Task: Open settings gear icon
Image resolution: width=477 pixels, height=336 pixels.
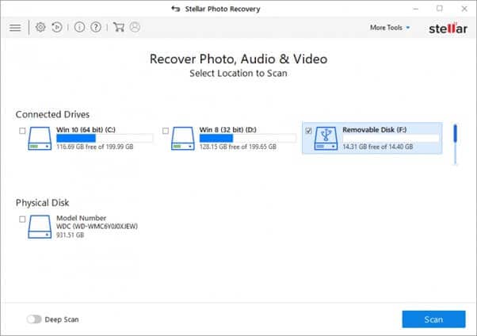Action: coord(40,28)
